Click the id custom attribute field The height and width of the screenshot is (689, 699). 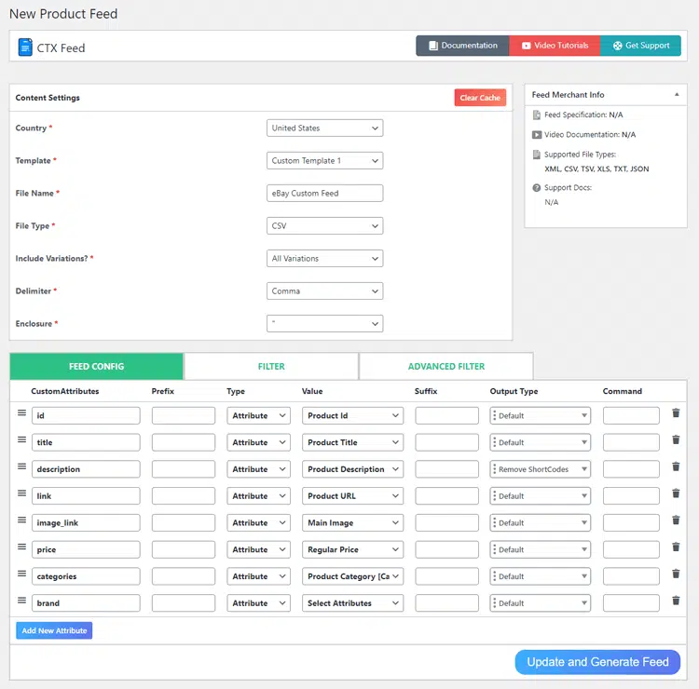[86, 415]
